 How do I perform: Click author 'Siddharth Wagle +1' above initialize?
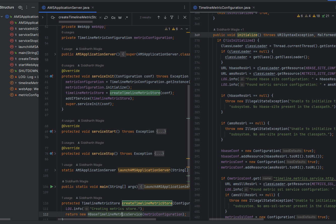tap(228, 30)
